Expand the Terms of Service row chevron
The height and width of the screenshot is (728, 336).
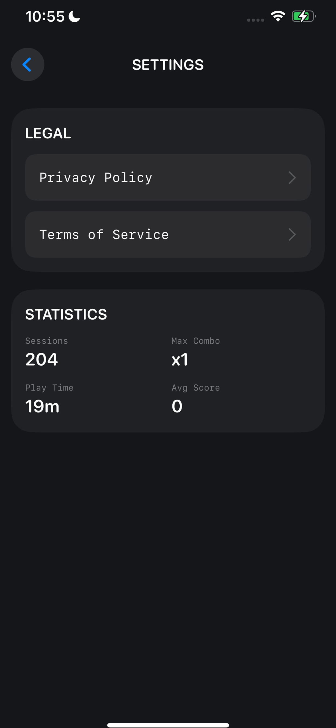(292, 235)
